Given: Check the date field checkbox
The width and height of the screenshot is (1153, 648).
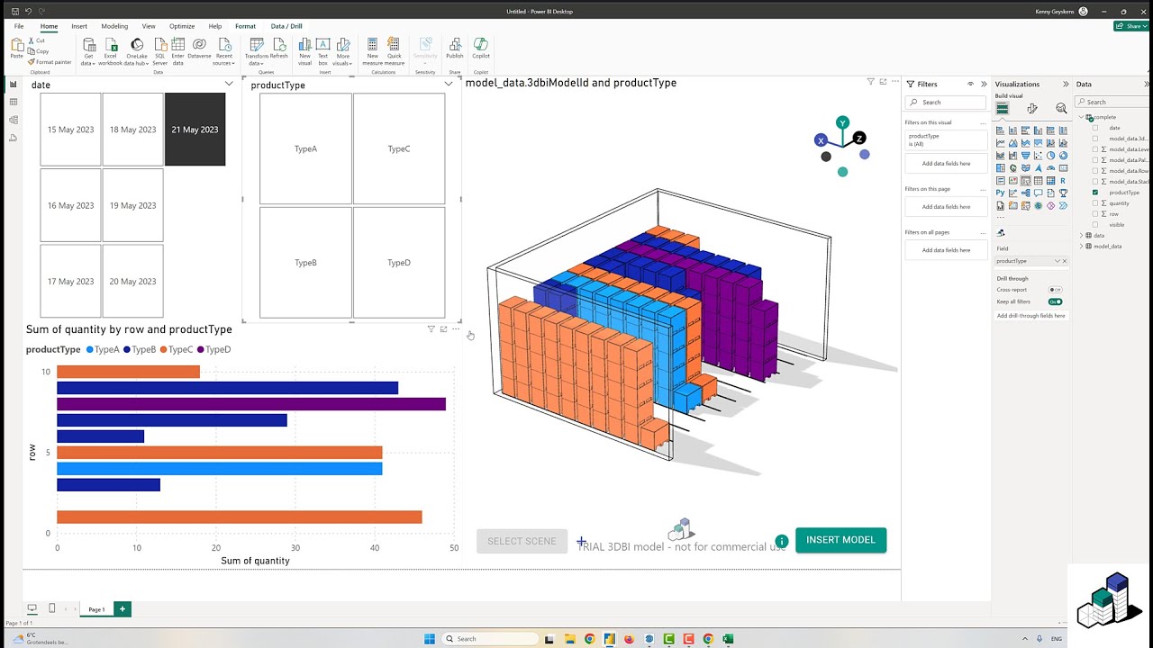Looking at the screenshot, I should tap(1095, 128).
